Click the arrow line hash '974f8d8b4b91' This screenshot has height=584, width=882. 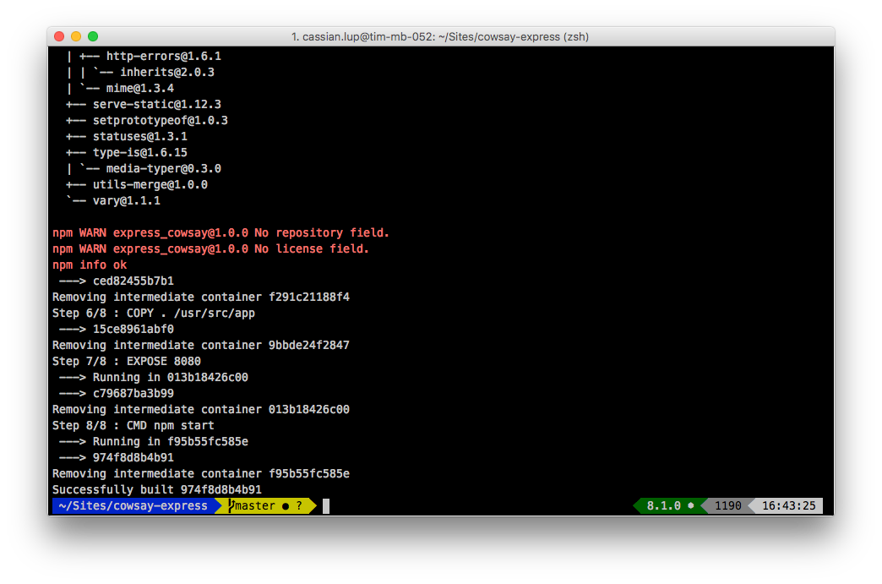[133, 457]
